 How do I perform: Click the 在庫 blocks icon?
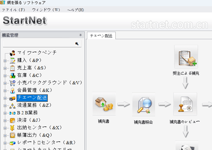pyautogui.click(x=13, y=76)
